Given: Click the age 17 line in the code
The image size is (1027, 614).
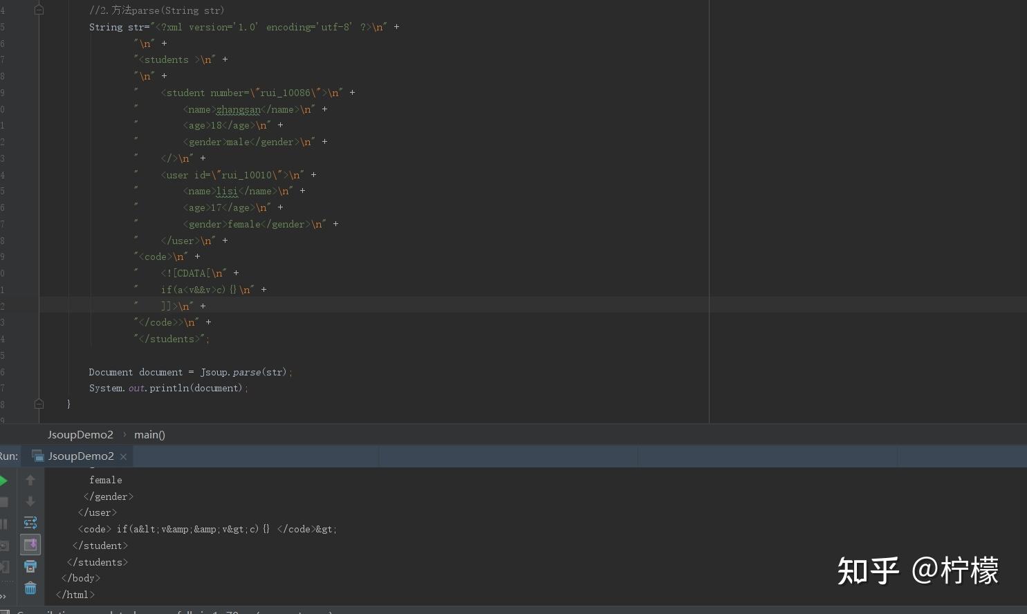Looking at the screenshot, I should 208,207.
